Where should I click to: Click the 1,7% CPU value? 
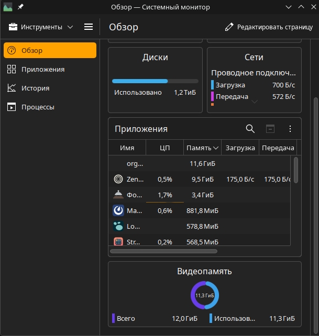(x=165, y=195)
